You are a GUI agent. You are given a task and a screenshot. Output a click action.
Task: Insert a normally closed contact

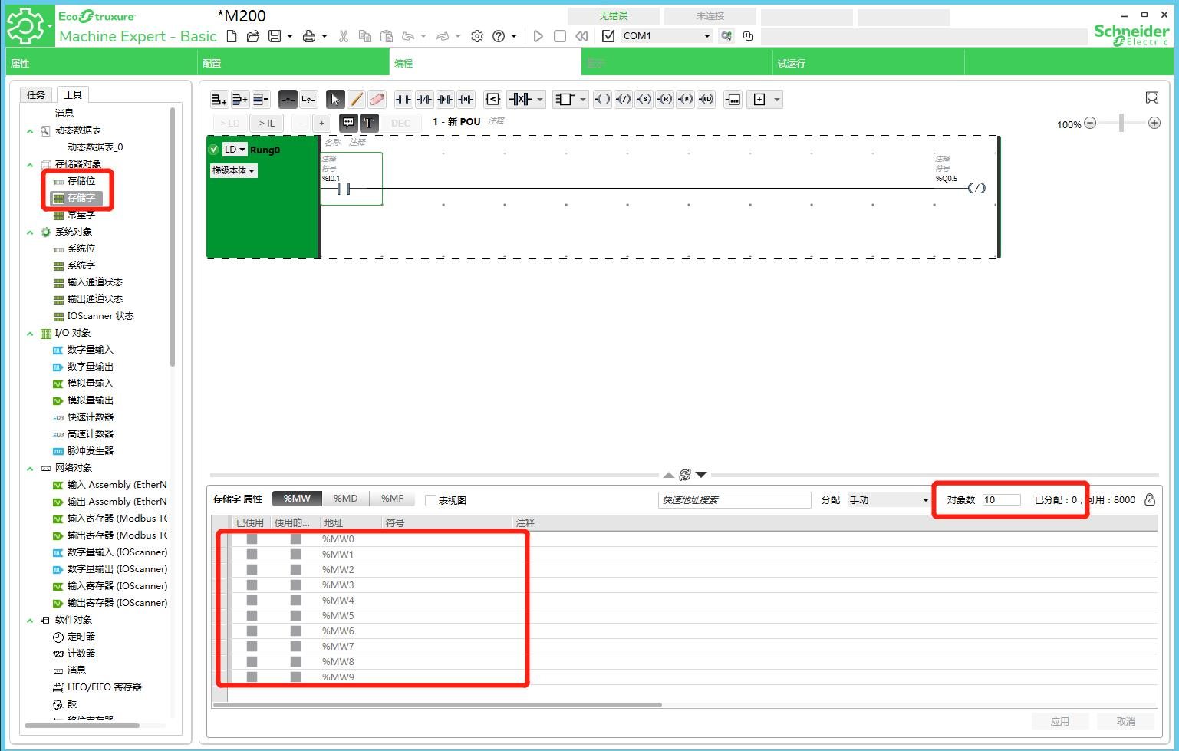pyautogui.click(x=424, y=99)
